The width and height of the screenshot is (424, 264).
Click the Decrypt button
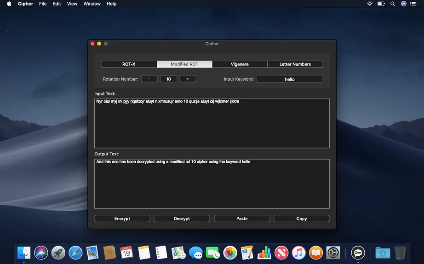182,219
